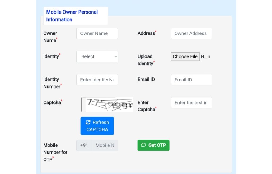Screen dimensions: 272x174
Task: Click the +91 country code prefix
Action: (x=84, y=145)
